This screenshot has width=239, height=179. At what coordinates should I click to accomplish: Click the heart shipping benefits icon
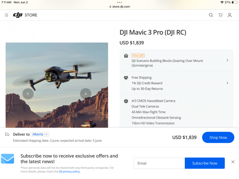coord(126,78)
